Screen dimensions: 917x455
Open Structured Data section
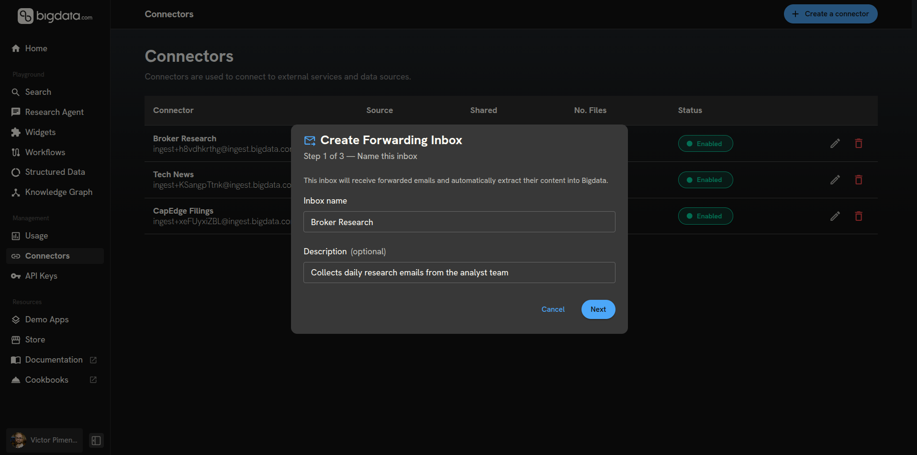pos(55,172)
